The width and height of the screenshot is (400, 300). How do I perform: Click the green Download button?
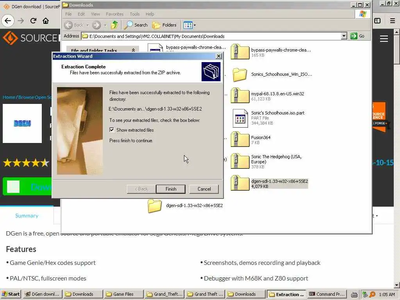pyautogui.click(x=28, y=186)
